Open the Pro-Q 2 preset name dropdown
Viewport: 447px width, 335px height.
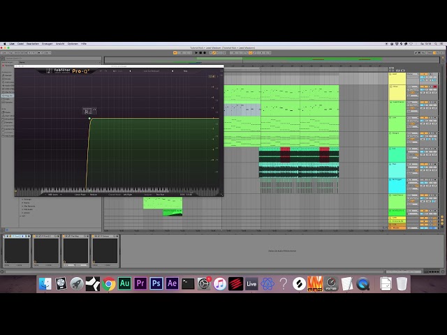(152, 71)
